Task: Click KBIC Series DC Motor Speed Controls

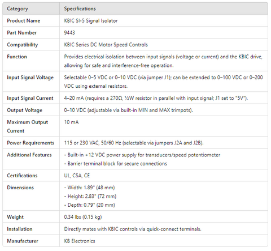Action: click(106, 45)
